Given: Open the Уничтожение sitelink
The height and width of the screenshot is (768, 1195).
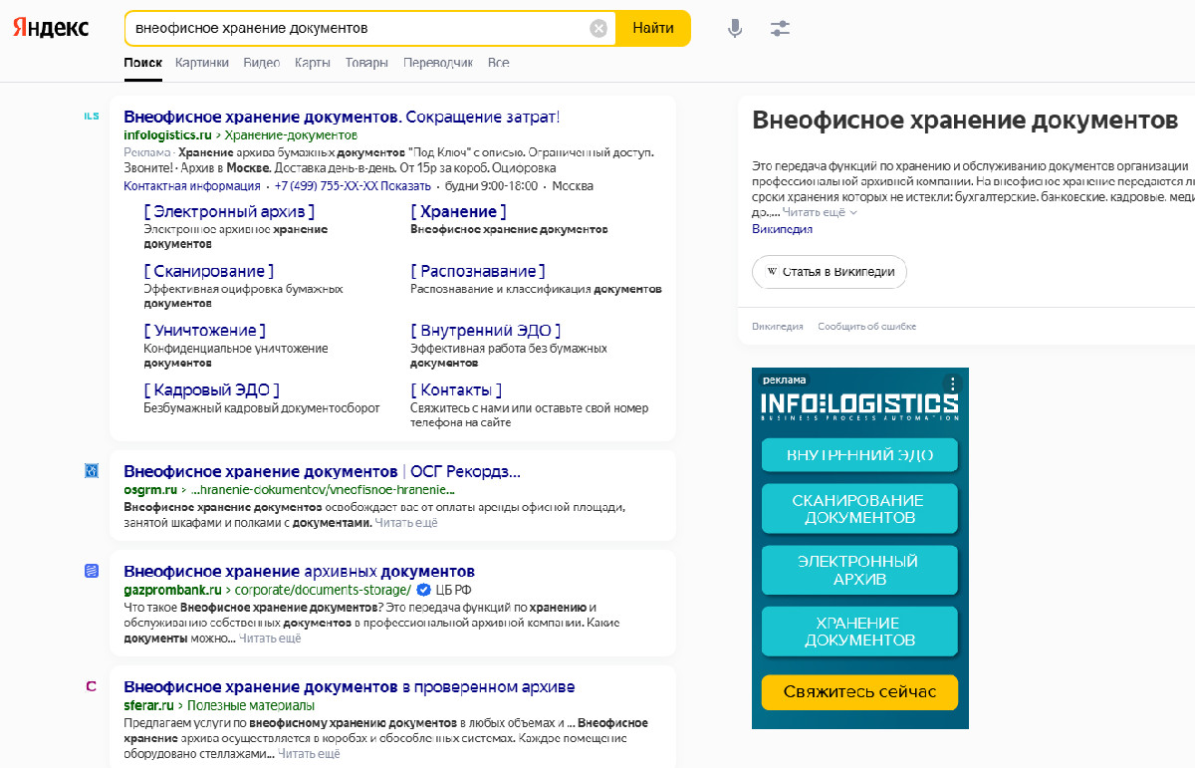Looking at the screenshot, I should click(x=205, y=330).
